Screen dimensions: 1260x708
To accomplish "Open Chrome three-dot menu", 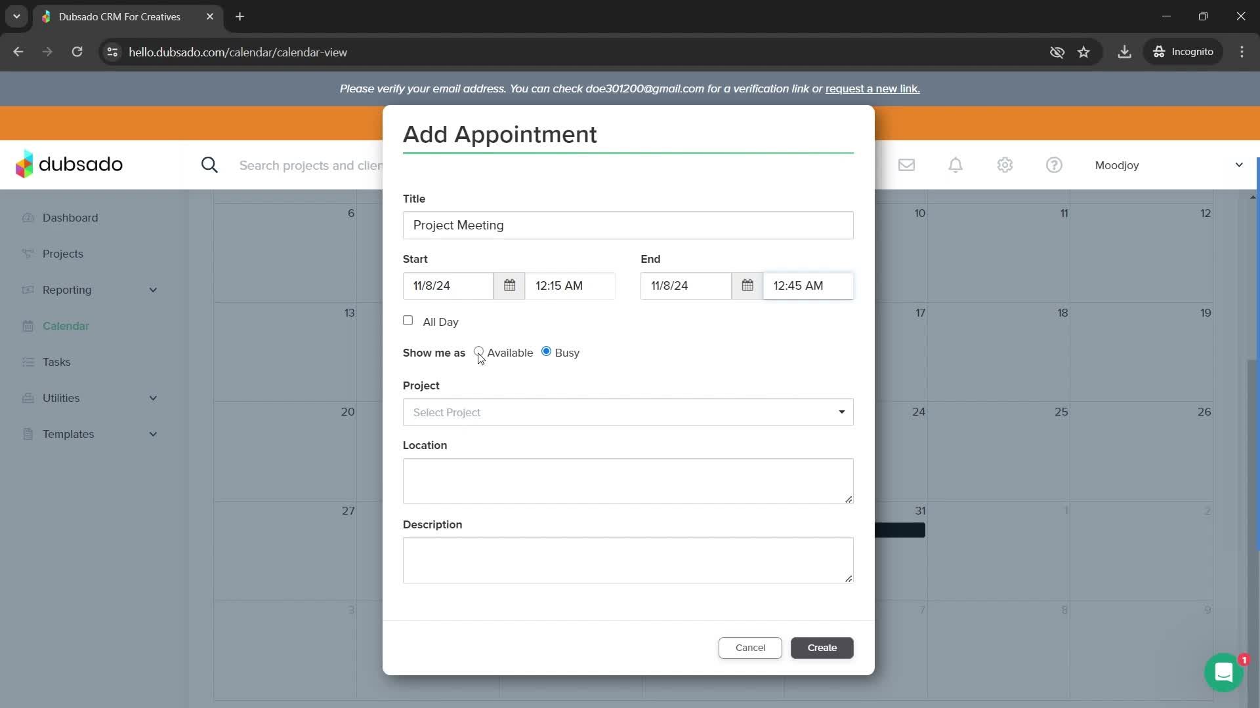I will point(1242,52).
